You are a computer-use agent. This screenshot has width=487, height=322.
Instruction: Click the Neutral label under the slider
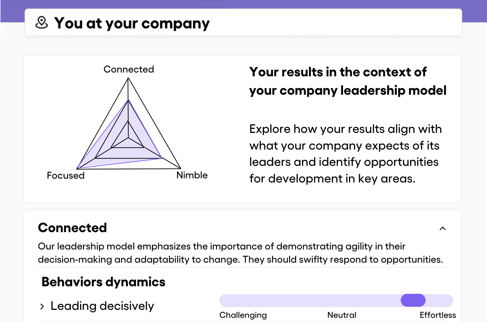(x=342, y=315)
